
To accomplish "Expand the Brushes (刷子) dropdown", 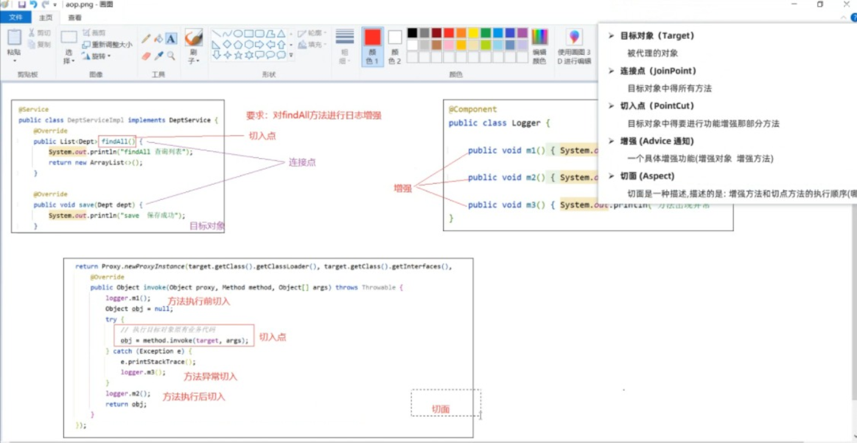I will tap(194, 61).
